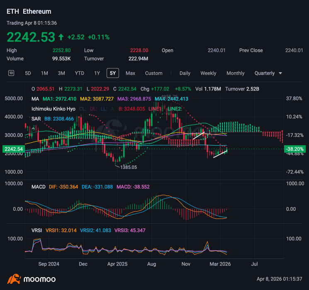Click the Low value 2228.00
Screen dimensions: 309x290
(139, 50)
